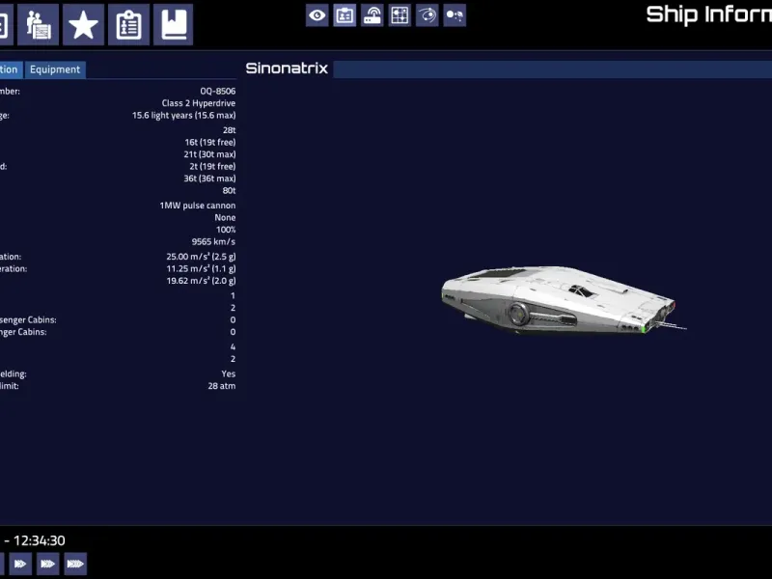The image size is (772, 579).
Task: Click the 100% value
Action: click(x=226, y=230)
